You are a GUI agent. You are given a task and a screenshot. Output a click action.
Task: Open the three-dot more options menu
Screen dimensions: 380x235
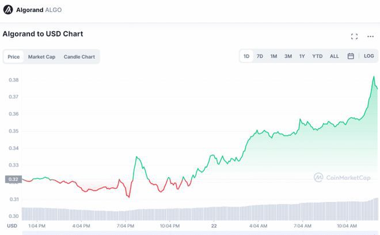tap(370, 36)
